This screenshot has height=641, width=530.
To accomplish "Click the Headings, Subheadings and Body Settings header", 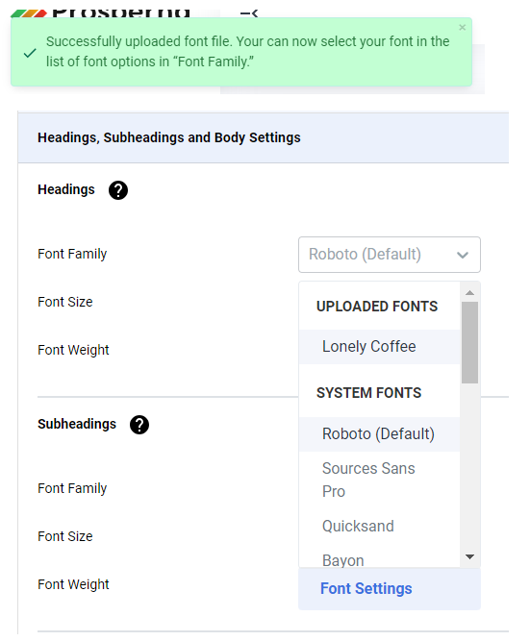I will point(169,137).
